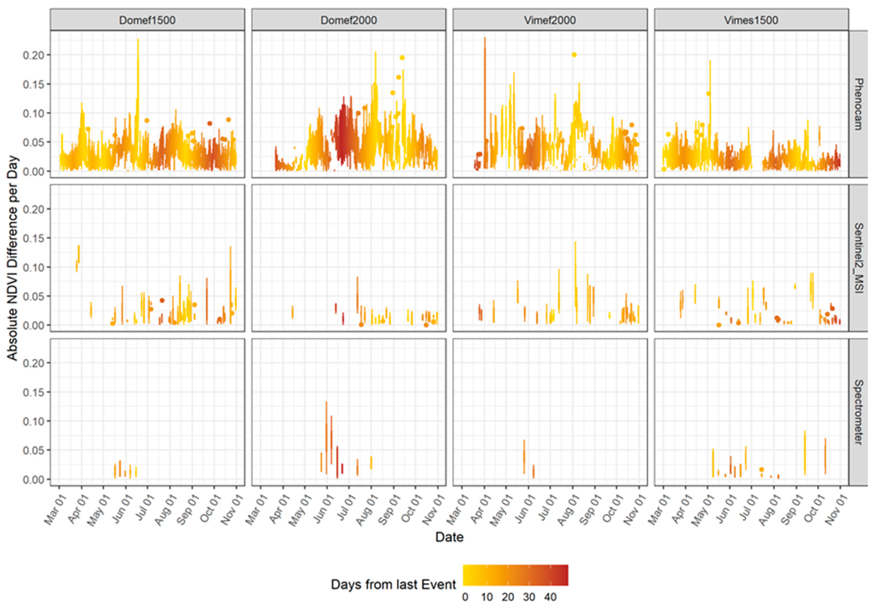The image size is (875, 609).
Task: Click the Domef1500 facet header
Action: pyautogui.click(x=147, y=20)
